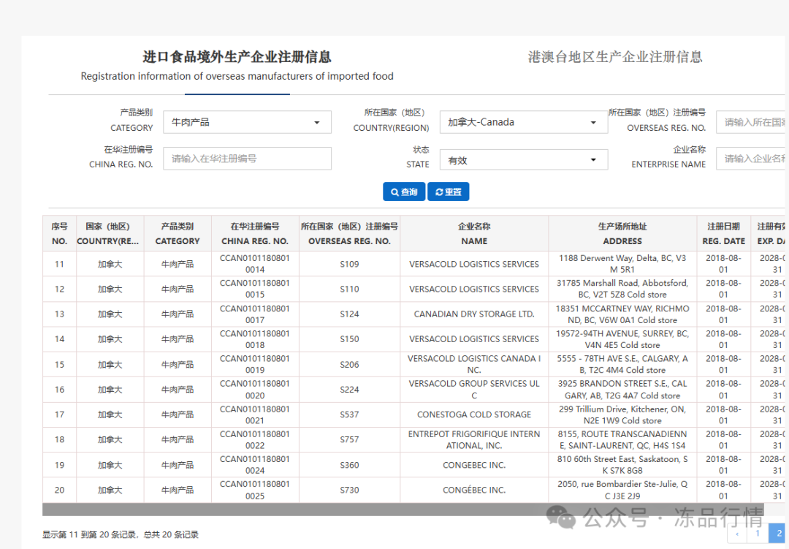The width and height of the screenshot is (789, 549).
Task: Click the 序号 NO. column header
Action: [59, 234]
